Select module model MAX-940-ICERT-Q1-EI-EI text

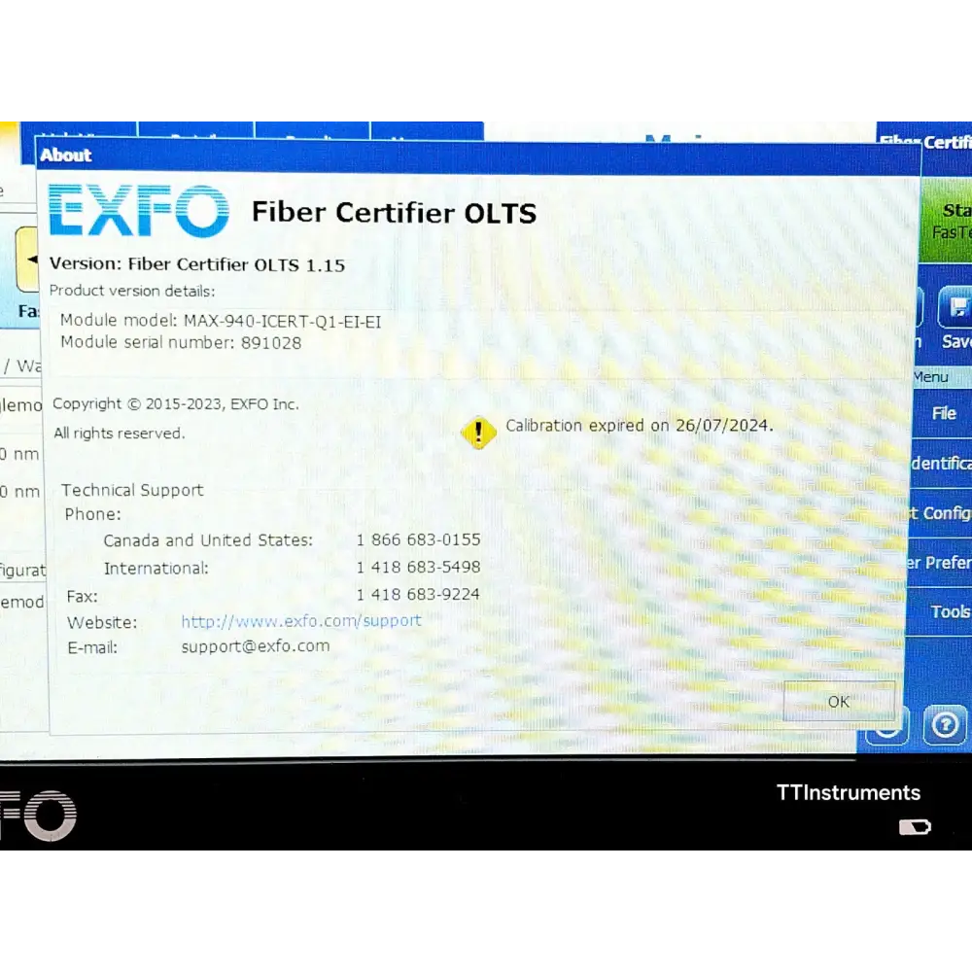point(221,321)
